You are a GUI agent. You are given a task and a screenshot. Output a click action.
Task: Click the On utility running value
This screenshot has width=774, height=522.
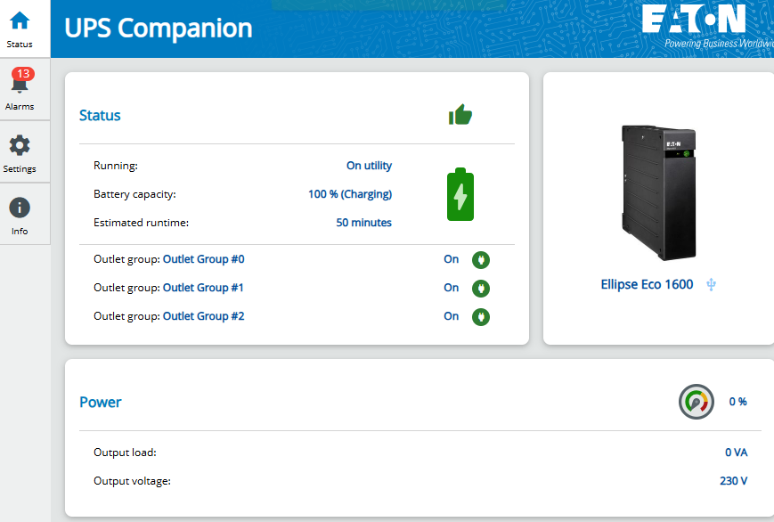[x=369, y=166]
